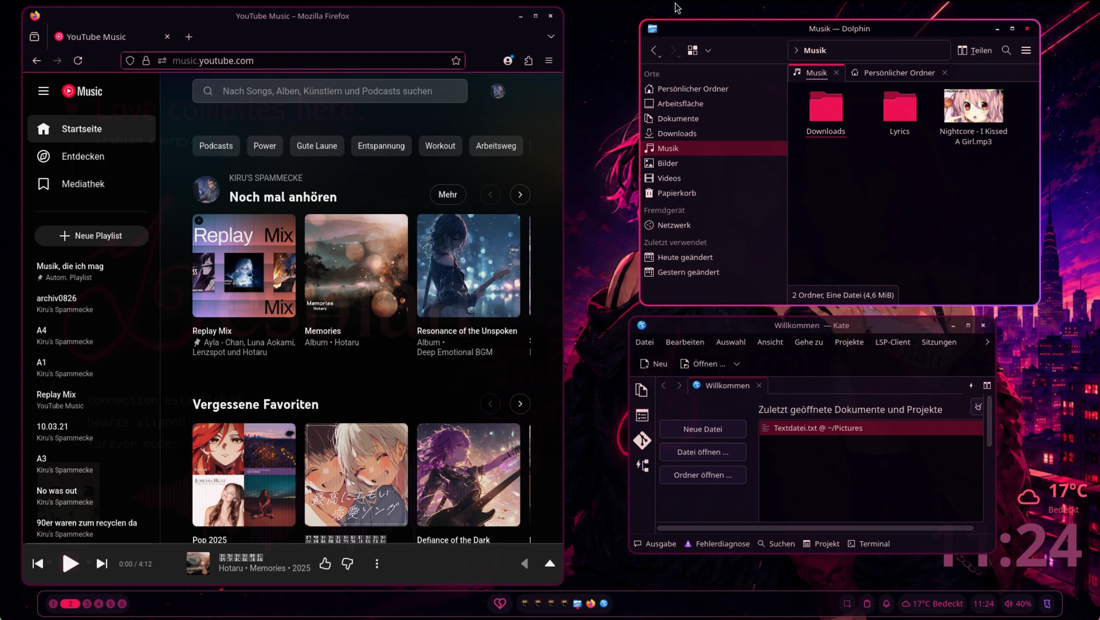1100x620 pixels.
Task: Open a new Firefox tab
Action: pos(189,36)
